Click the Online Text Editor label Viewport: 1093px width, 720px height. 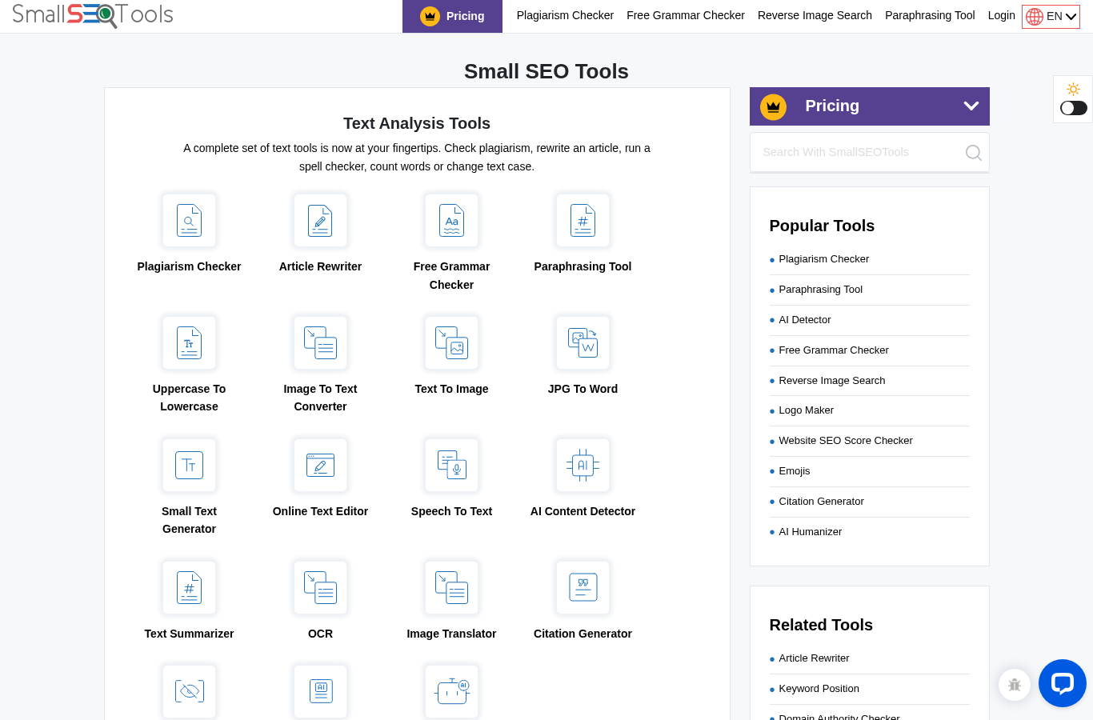(x=320, y=511)
